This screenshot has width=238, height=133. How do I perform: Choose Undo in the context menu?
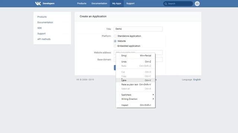click(x=135, y=62)
